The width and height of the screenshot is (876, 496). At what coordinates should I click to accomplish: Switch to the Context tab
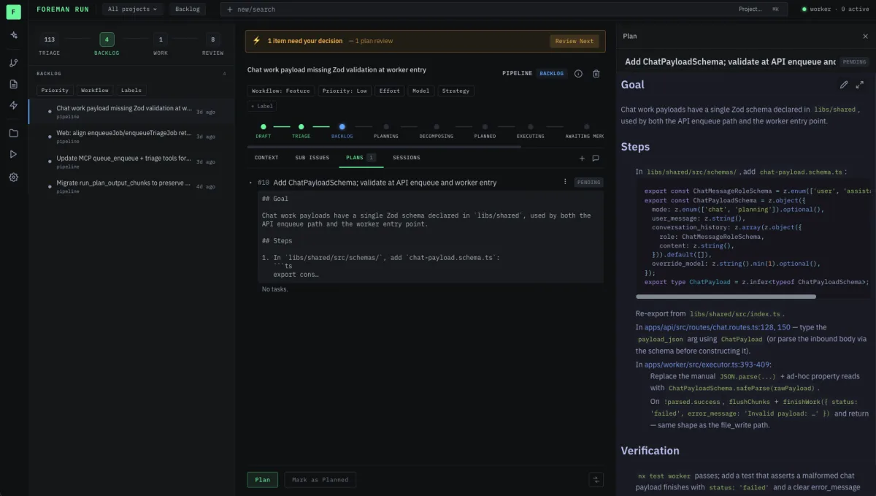(266, 158)
